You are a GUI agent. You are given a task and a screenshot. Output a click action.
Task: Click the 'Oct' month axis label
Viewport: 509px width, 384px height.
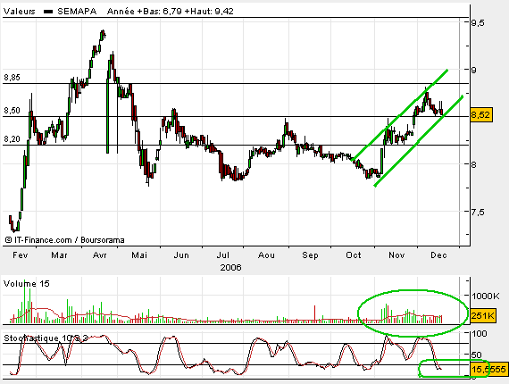tap(354, 255)
